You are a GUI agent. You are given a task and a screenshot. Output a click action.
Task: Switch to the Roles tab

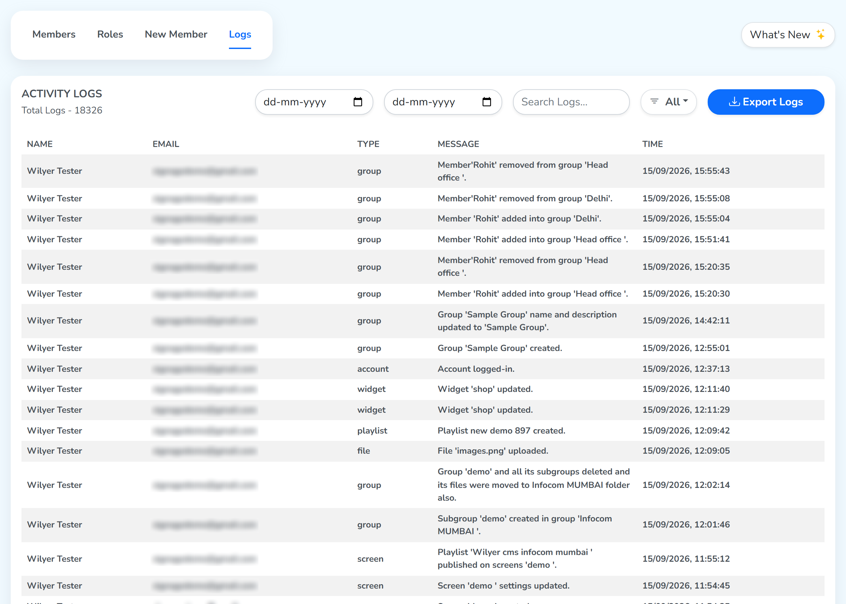[x=110, y=34]
